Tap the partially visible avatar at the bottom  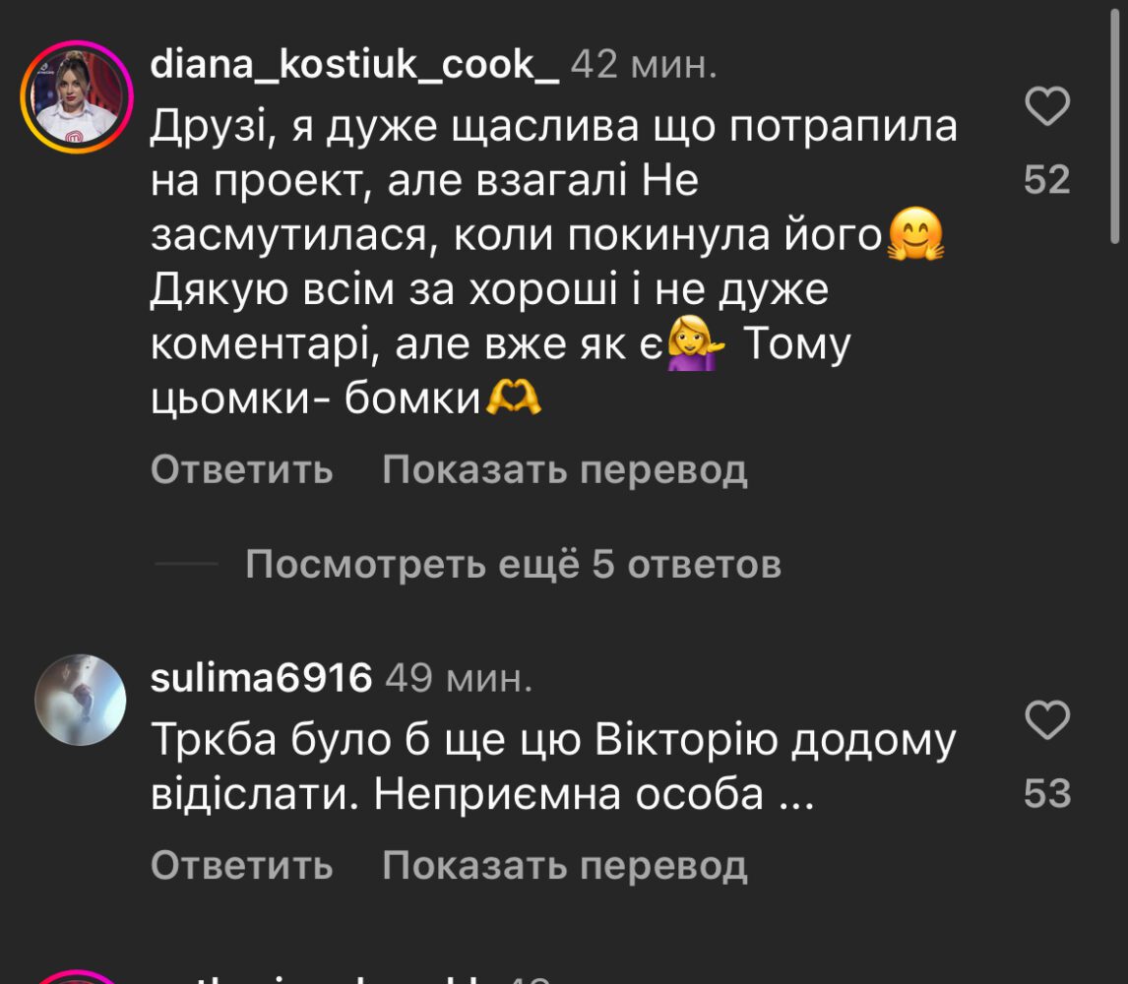(77, 976)
